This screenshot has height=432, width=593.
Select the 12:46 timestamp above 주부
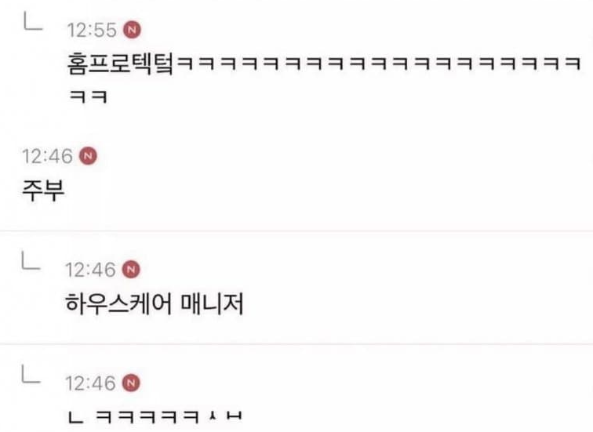[48, 156]
